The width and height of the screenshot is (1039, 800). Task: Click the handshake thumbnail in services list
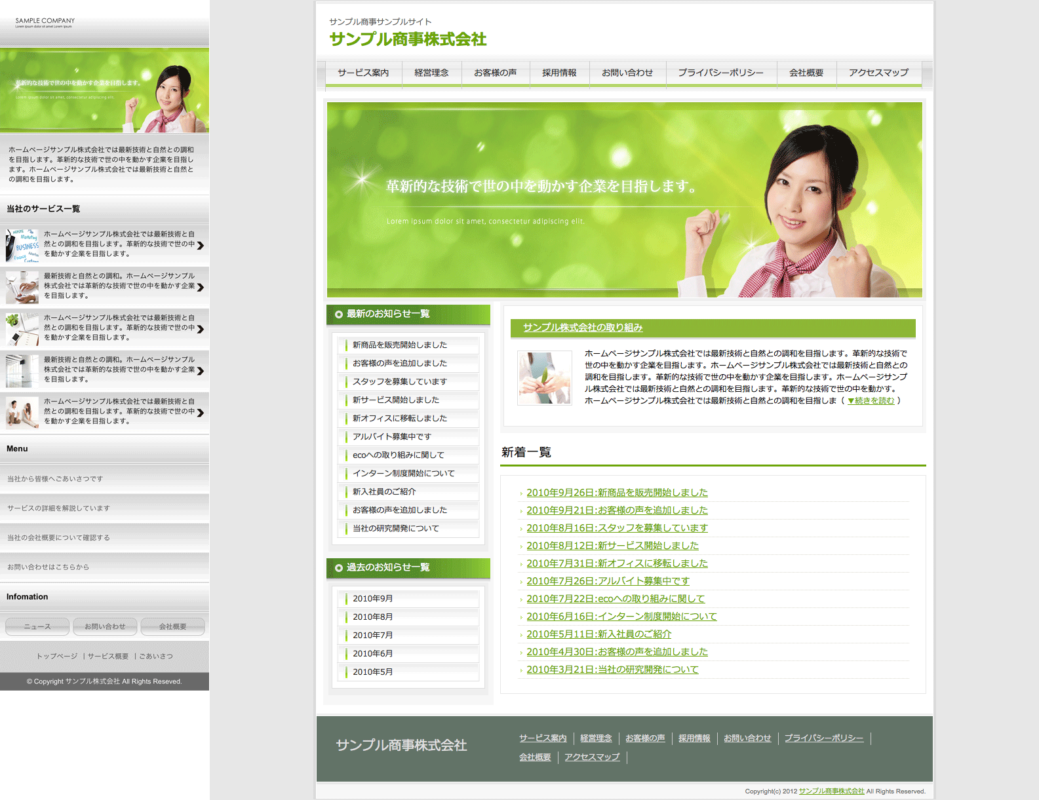click(22, 286)
